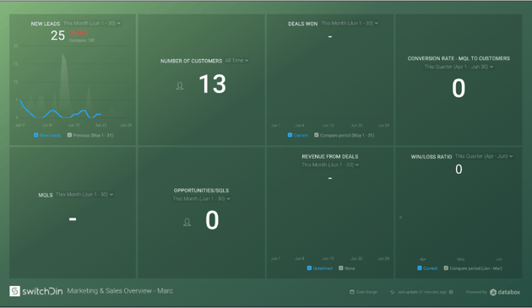This screenshot has width=532, height=308.
Task: Click the OPPORTUNITIES/SQLS title
Action: tap(201, 191)
